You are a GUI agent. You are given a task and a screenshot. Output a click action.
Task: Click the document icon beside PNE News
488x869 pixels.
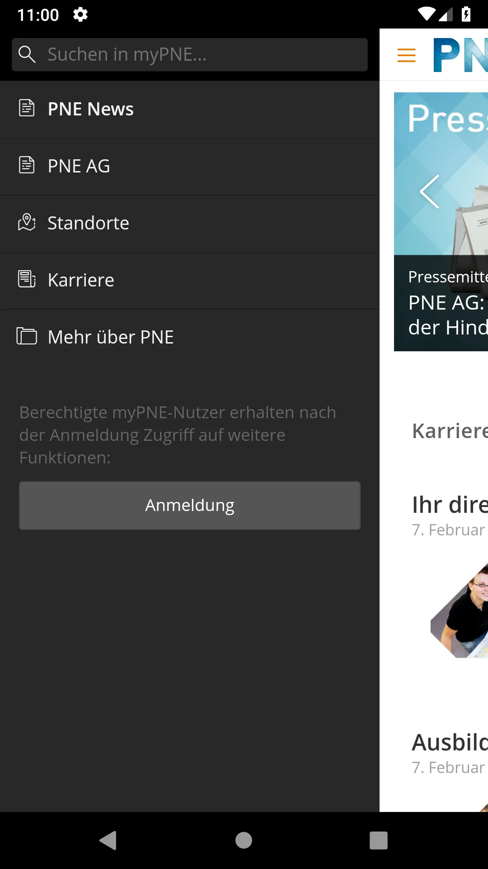coord(27,108)
